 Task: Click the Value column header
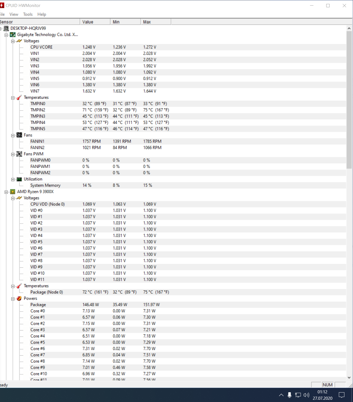(x=95, y=22)
